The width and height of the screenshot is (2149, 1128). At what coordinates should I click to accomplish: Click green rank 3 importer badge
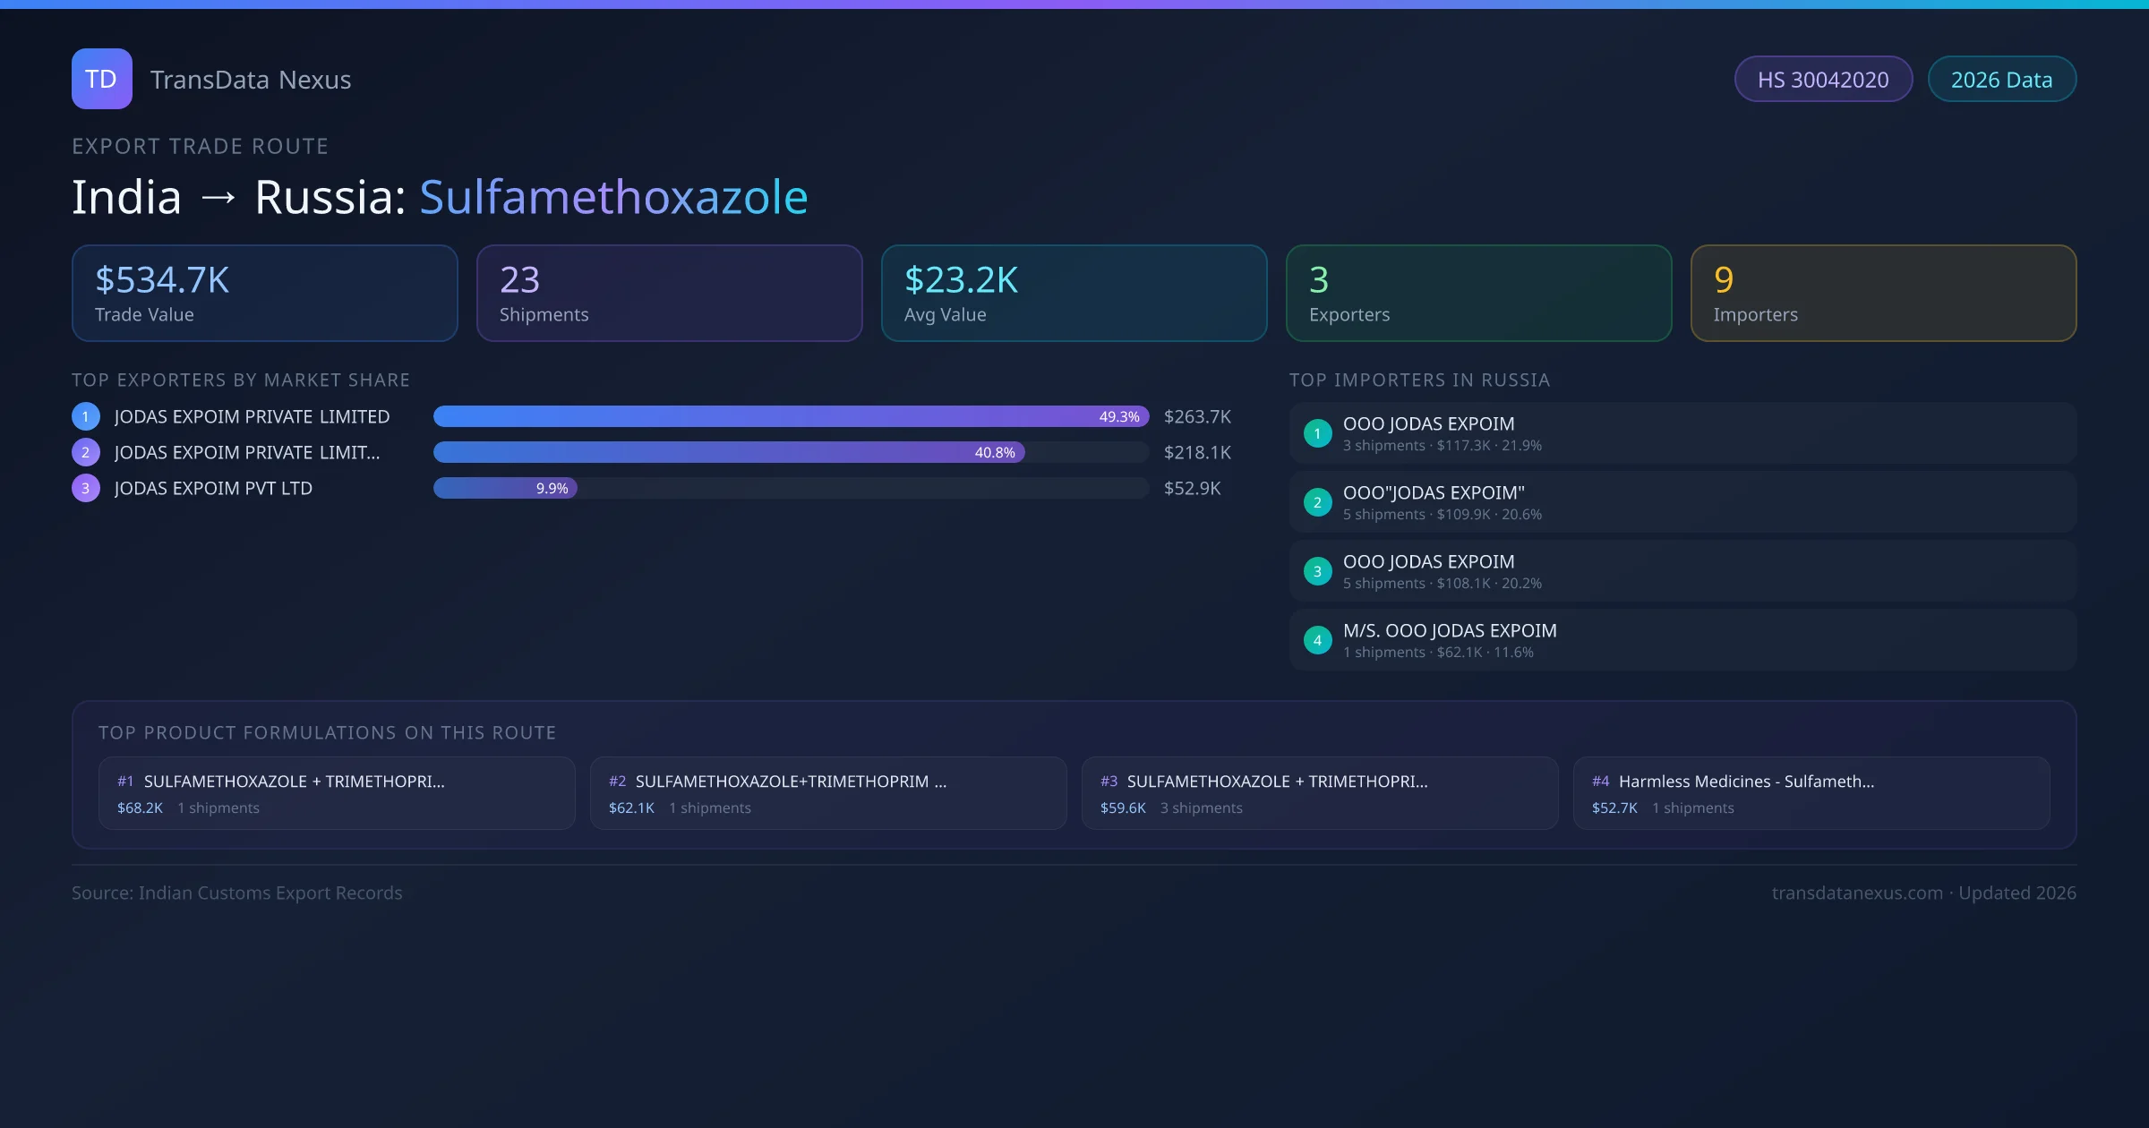(x=1317, y=571)
